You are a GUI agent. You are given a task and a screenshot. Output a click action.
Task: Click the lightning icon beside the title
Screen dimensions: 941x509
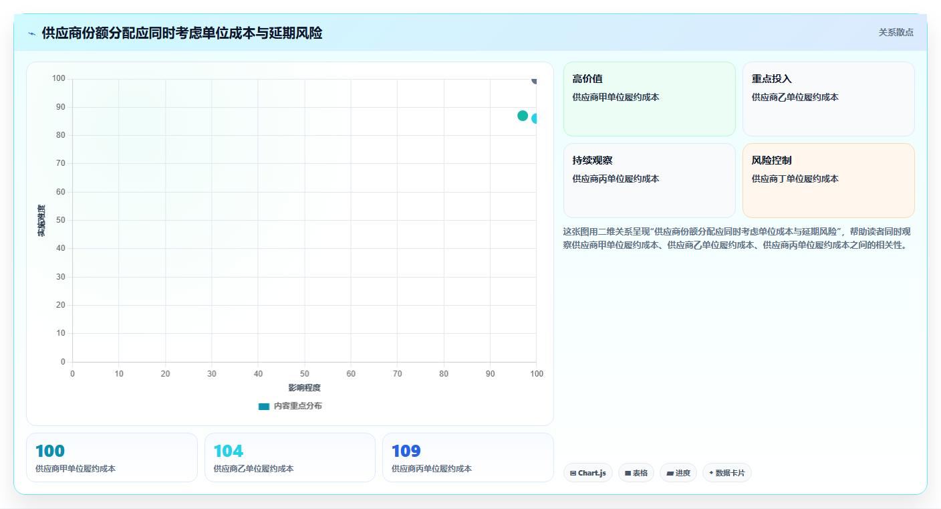tap(32, 33)
